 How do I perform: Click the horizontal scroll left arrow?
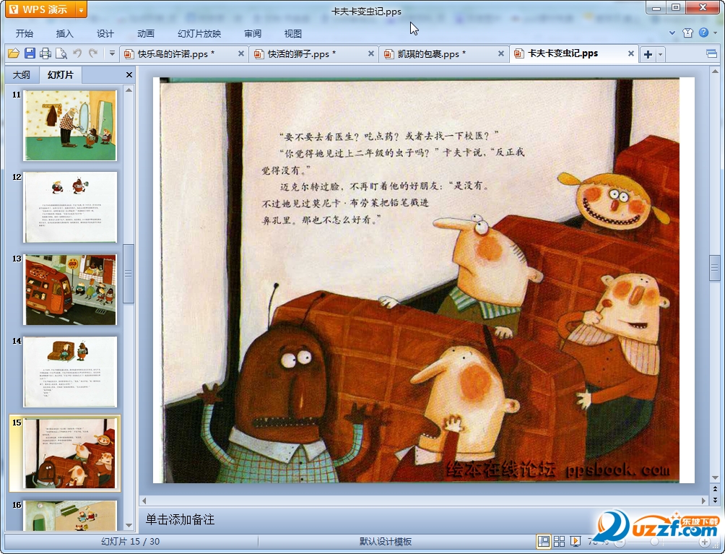coord(144,501)
